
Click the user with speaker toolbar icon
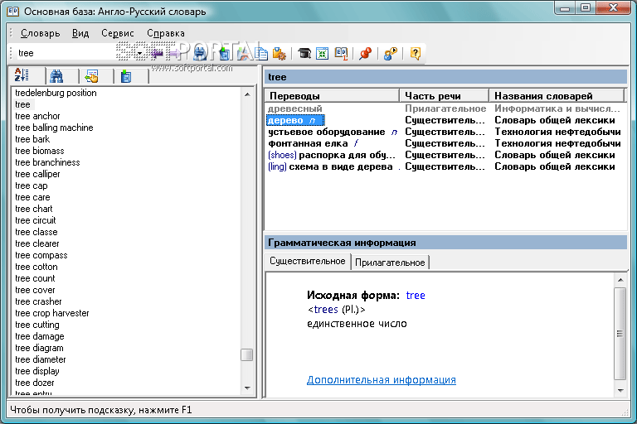[391, 54]
